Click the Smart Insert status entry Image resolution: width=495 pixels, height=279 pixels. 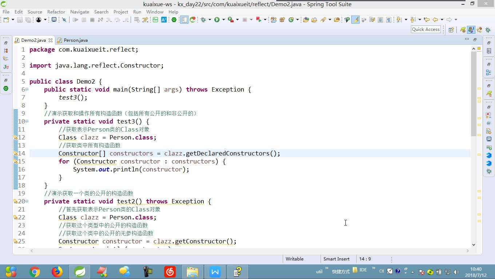336,259
